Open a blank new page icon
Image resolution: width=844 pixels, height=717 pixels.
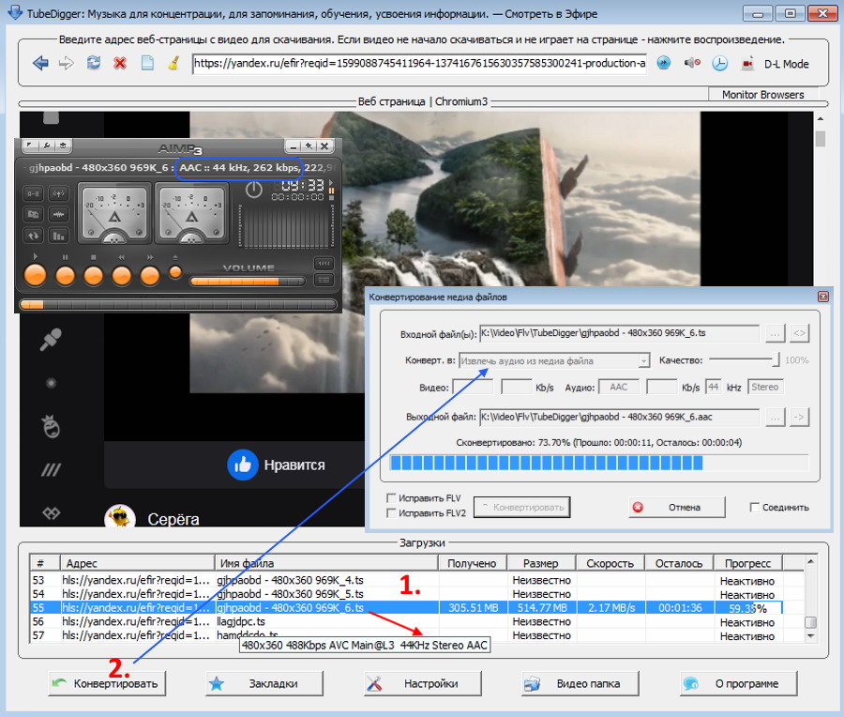pos(147,63)
